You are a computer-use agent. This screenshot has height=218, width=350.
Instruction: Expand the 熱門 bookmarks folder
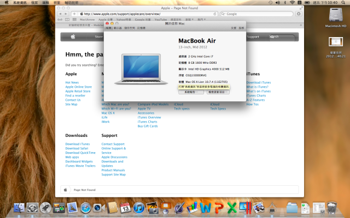202,20
